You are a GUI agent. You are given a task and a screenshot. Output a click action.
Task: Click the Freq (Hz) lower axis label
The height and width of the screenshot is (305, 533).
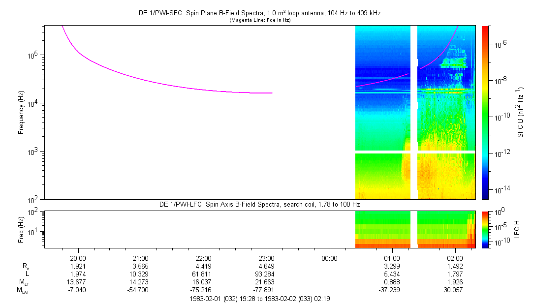[x=21, y=230]
